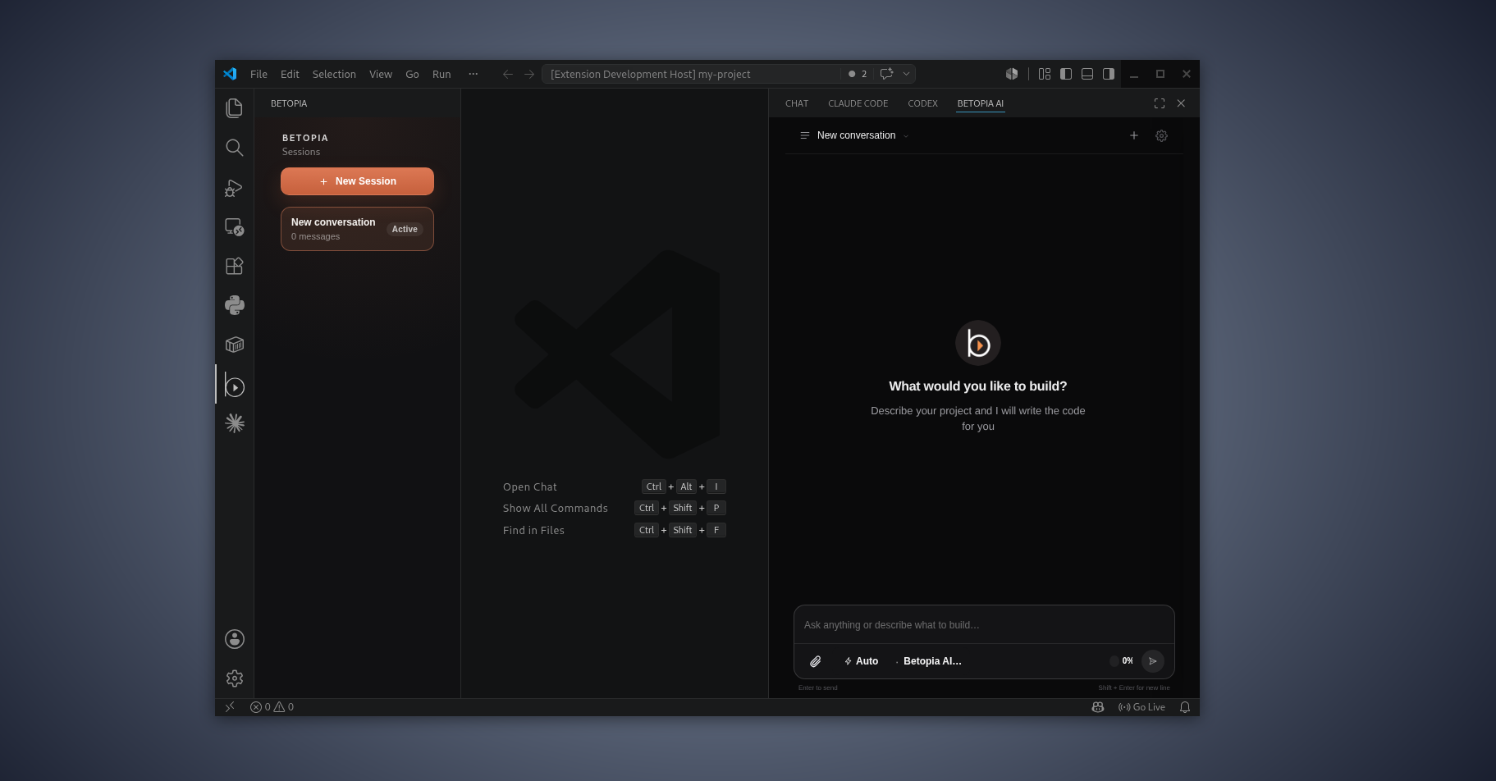Open the Python view in activity bar
The height and width of the screenshot is (781, 1496).
click(x=234, y=305)
